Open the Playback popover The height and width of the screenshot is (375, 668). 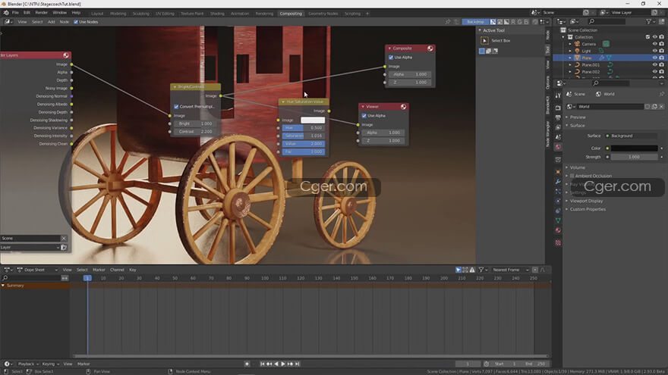point(27,364)
